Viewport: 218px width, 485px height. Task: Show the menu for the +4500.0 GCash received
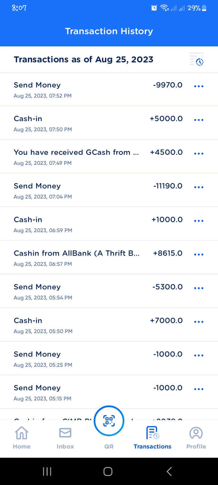[199, 154]
